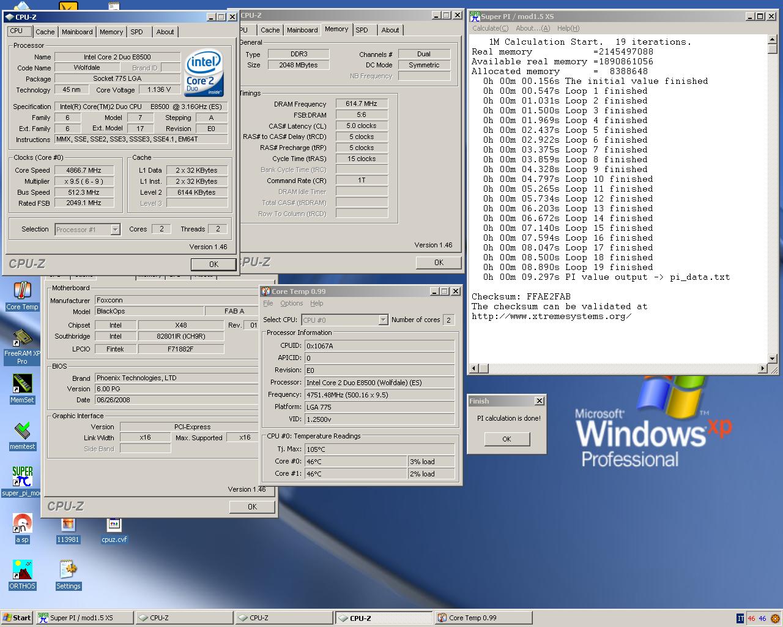Click the orange tray icon at the far right
This screenshot has height=627, width=783.
pyautogui.click(x=774, y=618)
